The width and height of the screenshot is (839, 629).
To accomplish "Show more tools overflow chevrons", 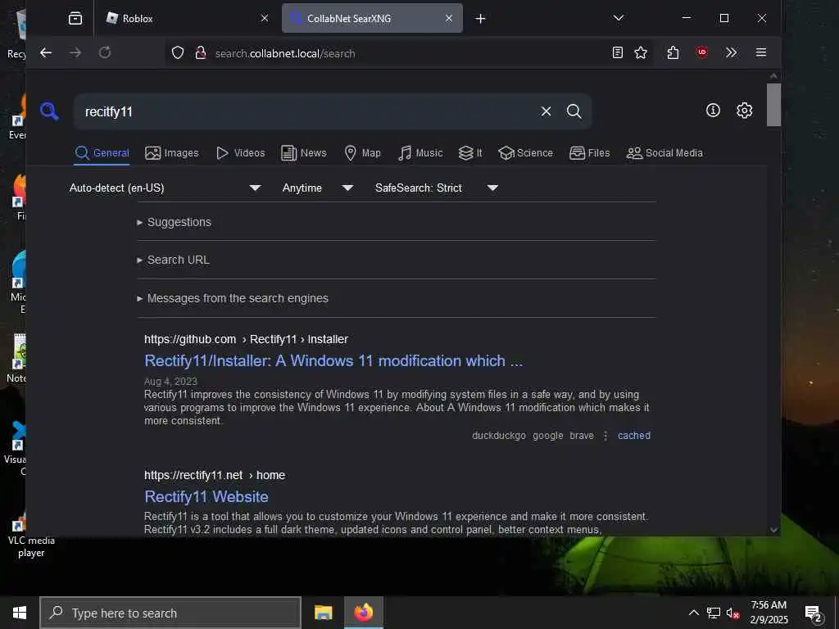I will (x=732, y=52).
